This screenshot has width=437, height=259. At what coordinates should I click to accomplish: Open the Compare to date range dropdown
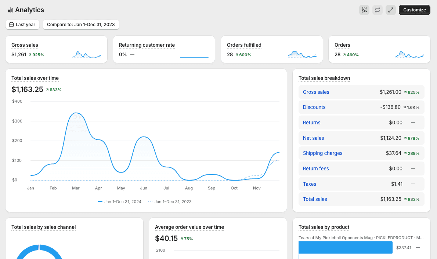point(81,25)
